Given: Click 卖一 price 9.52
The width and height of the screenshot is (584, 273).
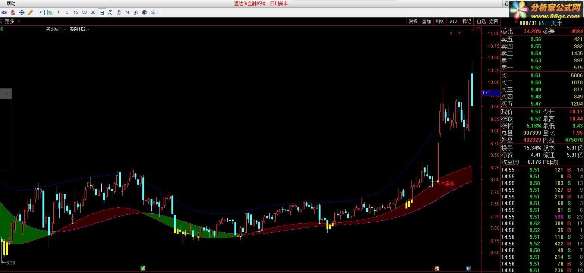Looking at the screenshot, I should 536,68.
